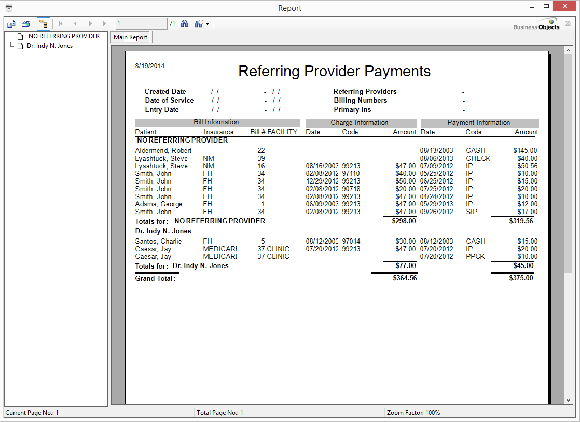This screenshot has height=422, width=580.
Task: Click charge code 97110
Action: [351, 173]
